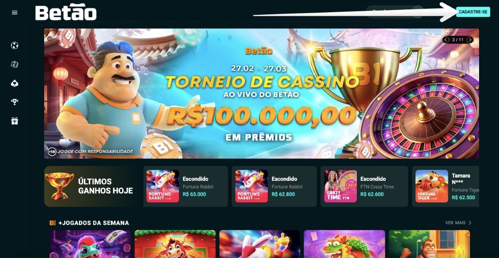Select the dice games icon
Image resolution: width=499 pixels, height=258 pixels.
(14, 64)
